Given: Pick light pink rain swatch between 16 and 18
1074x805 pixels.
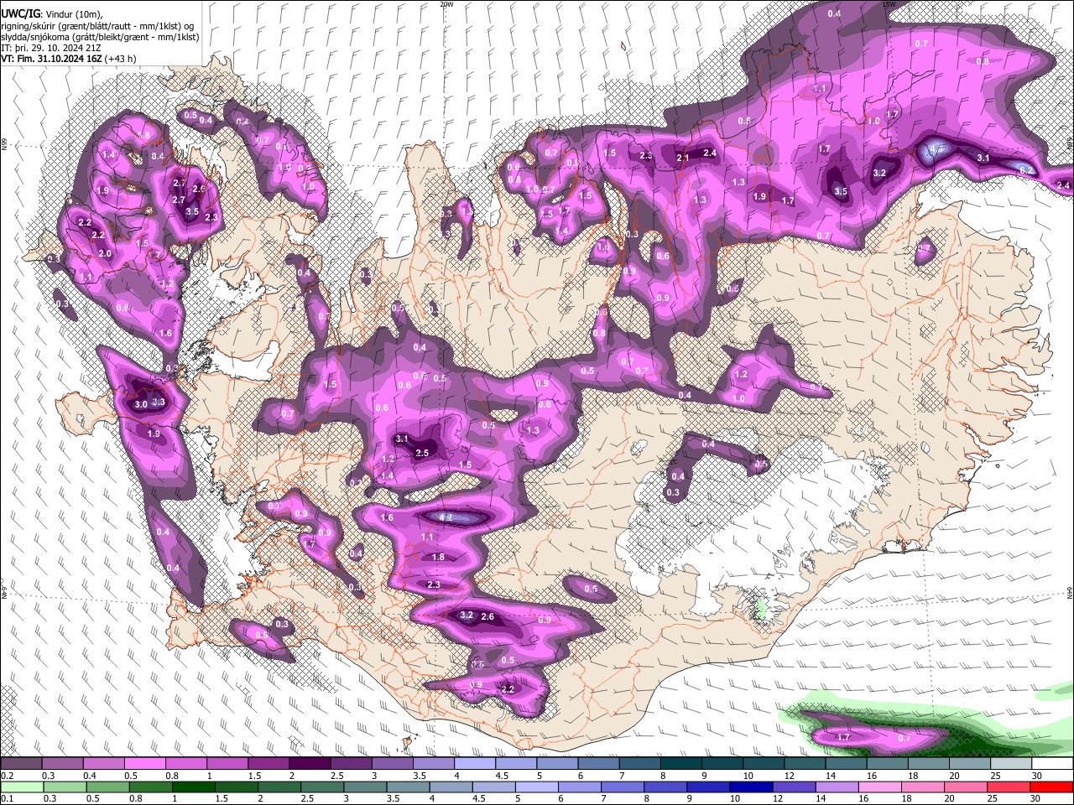Looking at the screenshot, I should 879,787.
